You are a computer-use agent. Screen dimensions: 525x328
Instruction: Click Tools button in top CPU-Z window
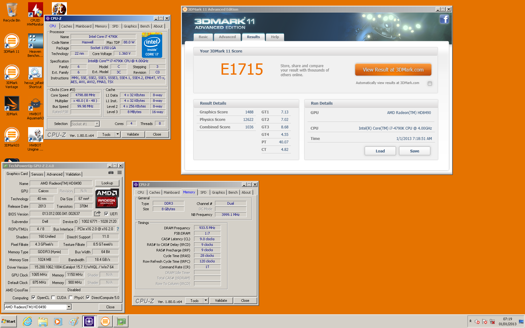pos(106,134)
